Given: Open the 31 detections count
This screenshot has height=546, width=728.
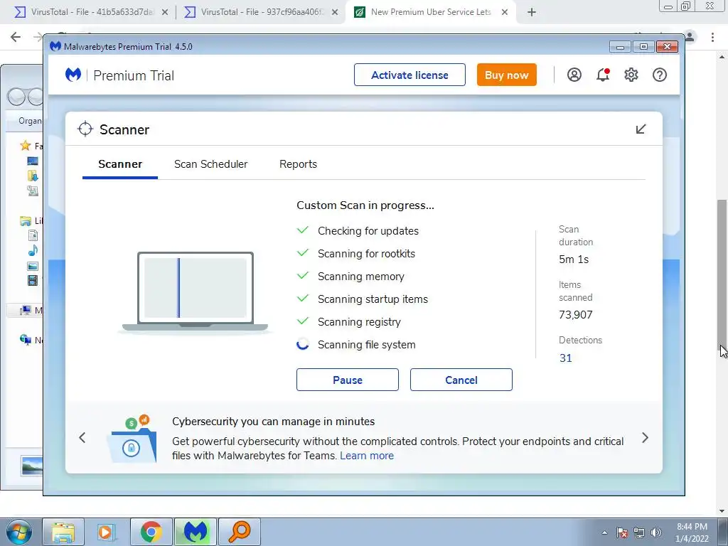Looking at the screenshot, I should click(565, 358).
